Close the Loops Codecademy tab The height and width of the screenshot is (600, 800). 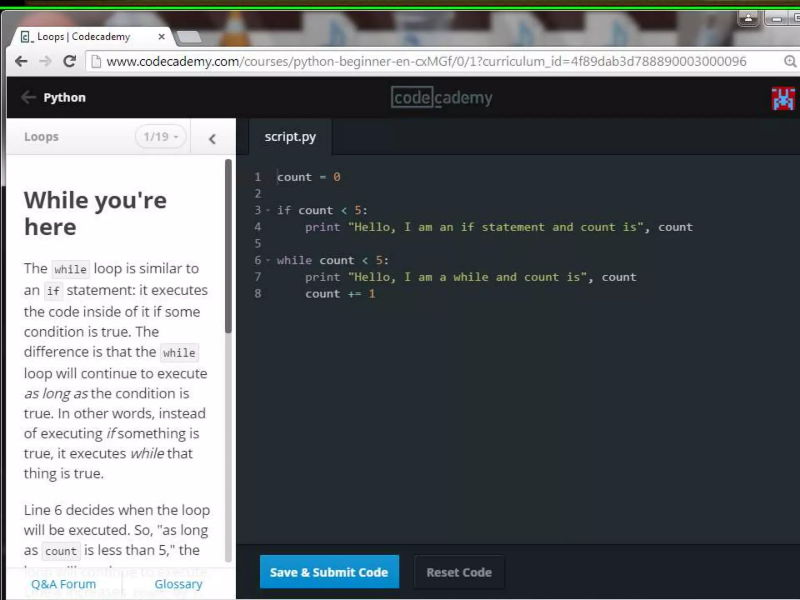(161, 37)
